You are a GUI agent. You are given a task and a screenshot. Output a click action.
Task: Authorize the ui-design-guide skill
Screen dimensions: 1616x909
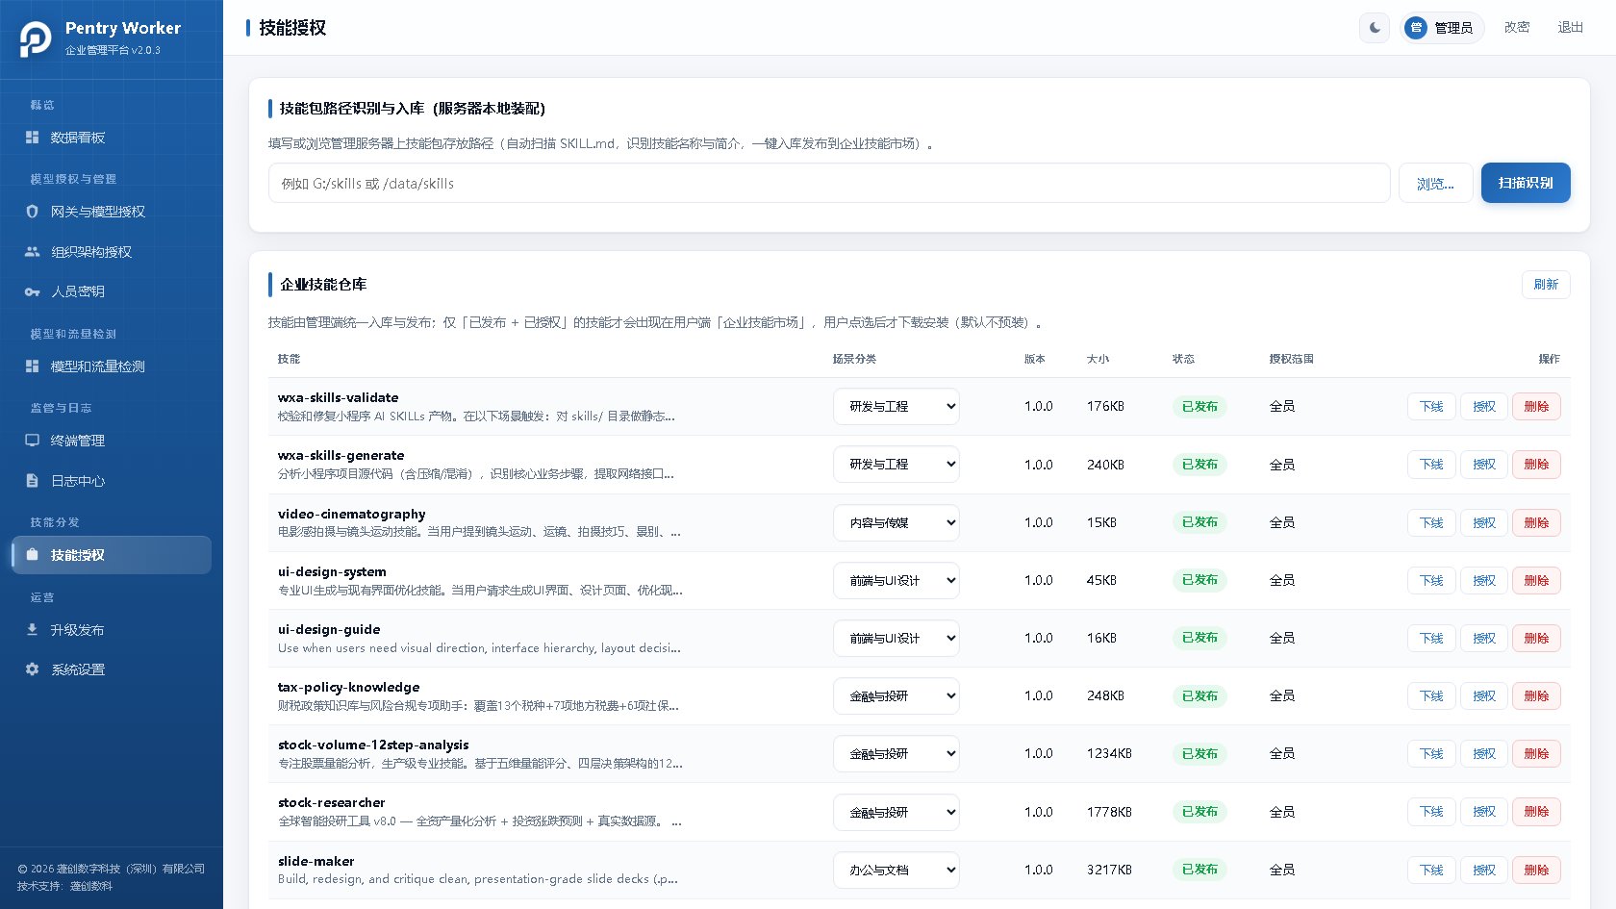pos(1484,639)
